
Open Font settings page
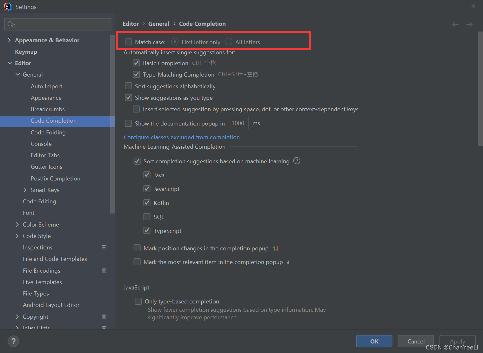click(x=29, y=213)
